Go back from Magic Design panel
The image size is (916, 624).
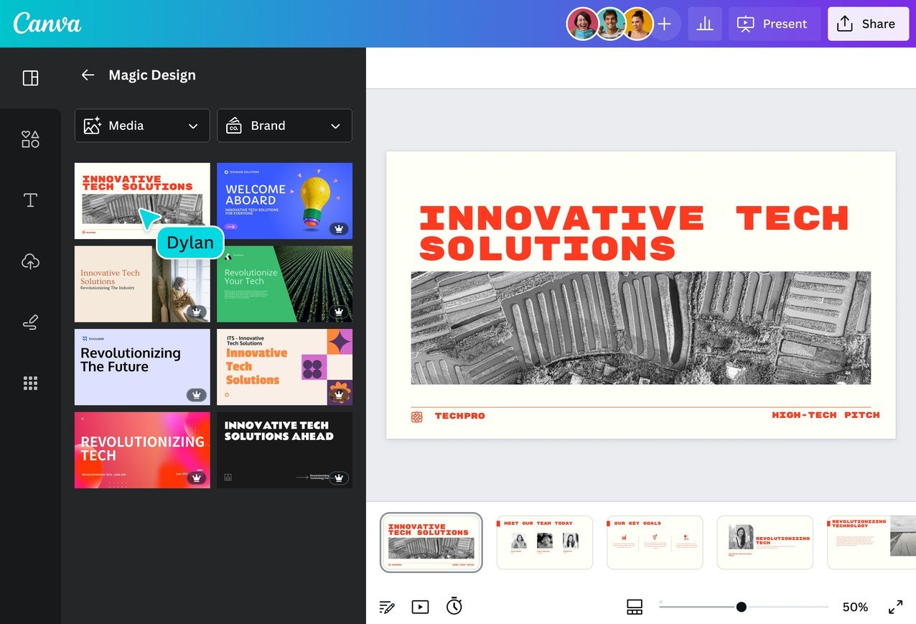[88, 75]
